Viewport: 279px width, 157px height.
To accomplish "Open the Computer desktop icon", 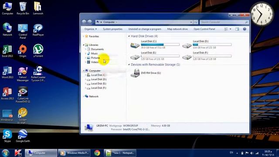I will [x=7, y=8].
